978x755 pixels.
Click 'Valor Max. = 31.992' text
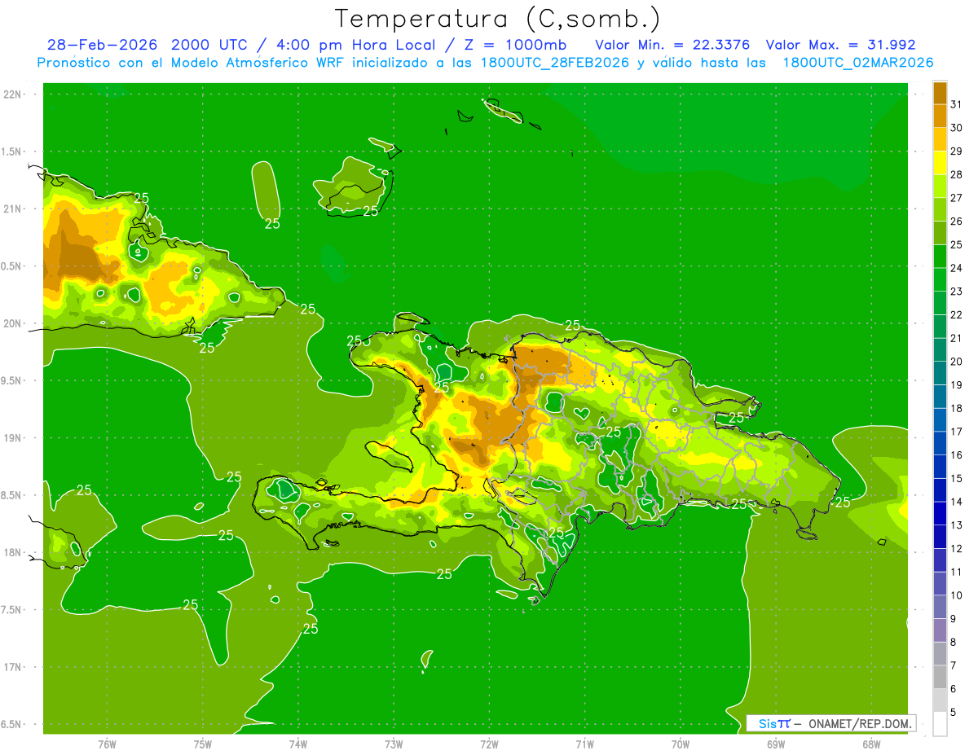coord(840,45)
